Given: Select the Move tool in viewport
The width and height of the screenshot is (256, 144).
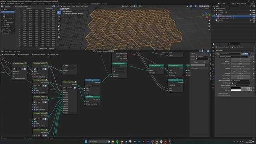Looking at the screenshot, I should [59, 20].
